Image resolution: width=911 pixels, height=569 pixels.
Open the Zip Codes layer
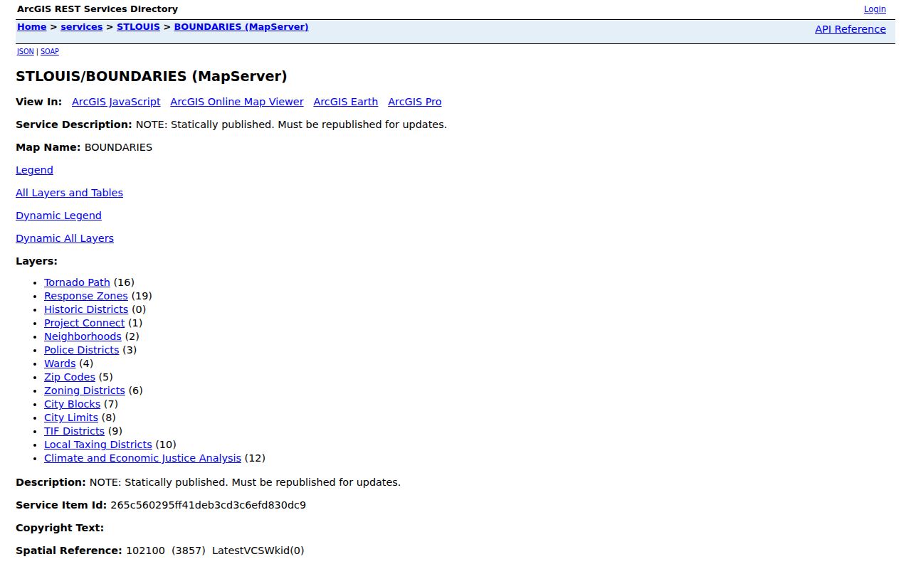click(70, 377)
